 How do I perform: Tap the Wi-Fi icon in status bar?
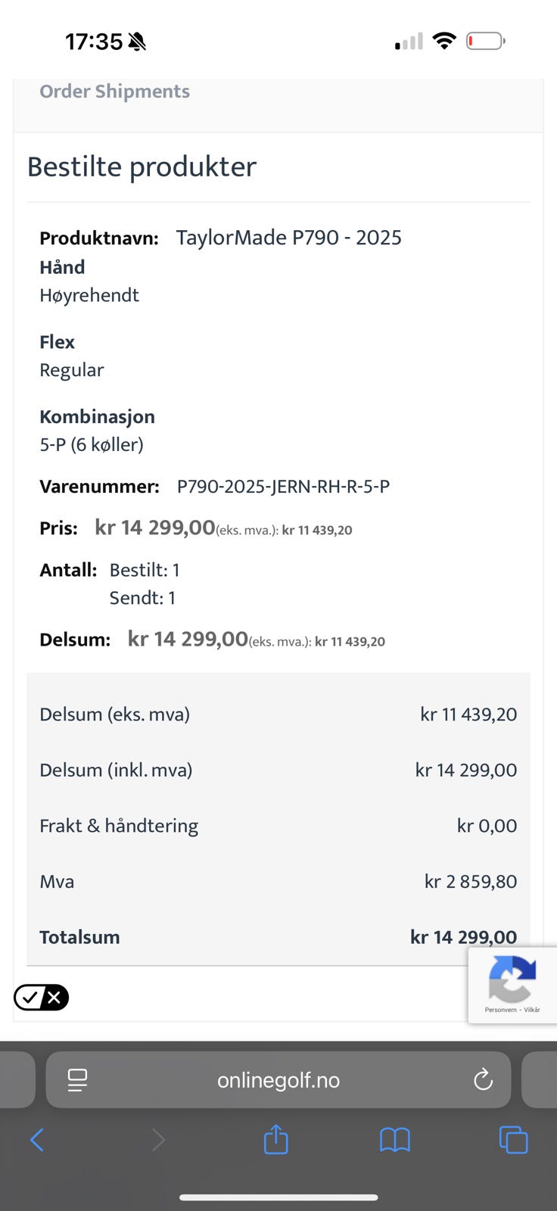[444, 41]
